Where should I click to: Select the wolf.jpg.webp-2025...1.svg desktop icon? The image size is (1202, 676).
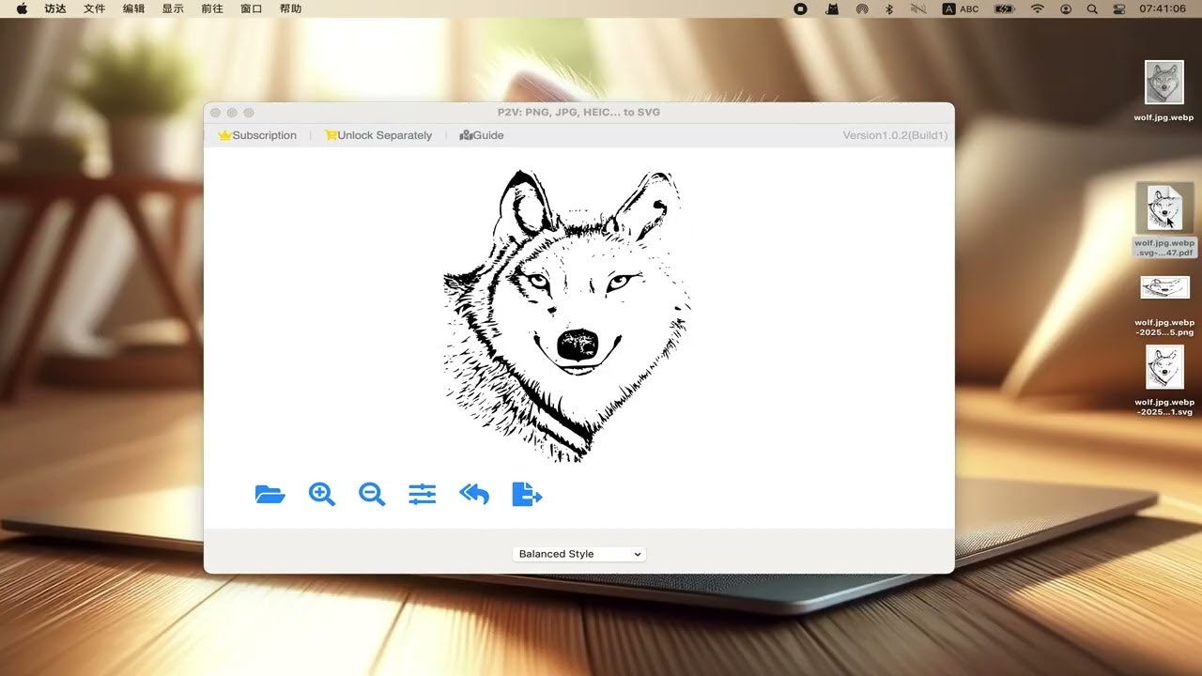(1164, 368)
